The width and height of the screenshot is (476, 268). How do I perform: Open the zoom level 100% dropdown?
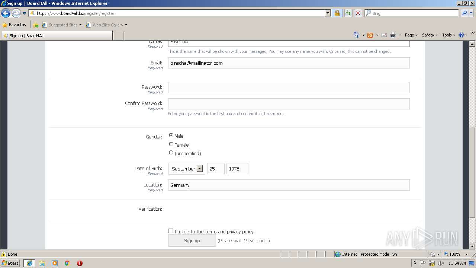[466, 254]
